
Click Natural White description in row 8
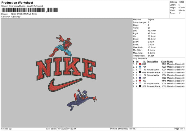[153, 83]
